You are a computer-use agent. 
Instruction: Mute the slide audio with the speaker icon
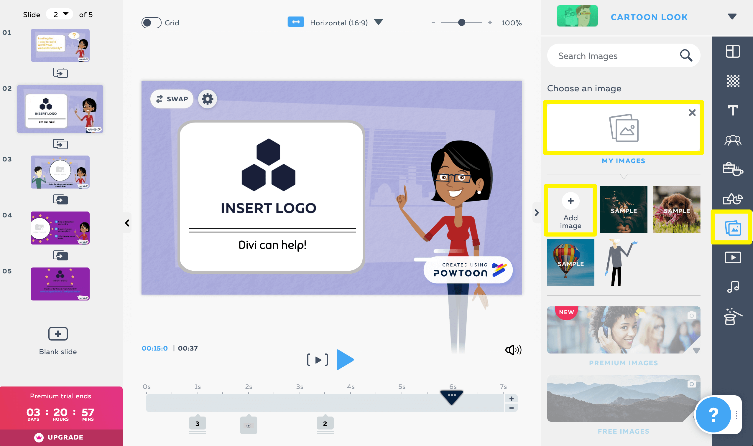pyautogui.click(x=513, y=350)
